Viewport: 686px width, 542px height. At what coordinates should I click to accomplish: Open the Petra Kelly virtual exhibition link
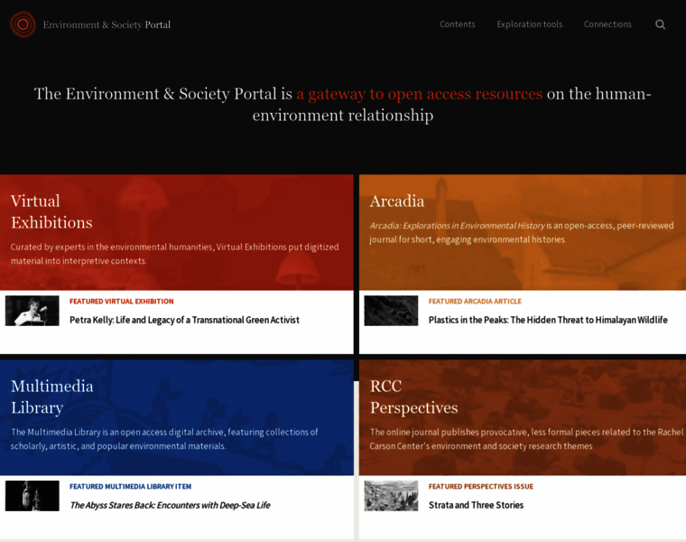[184, 320]
